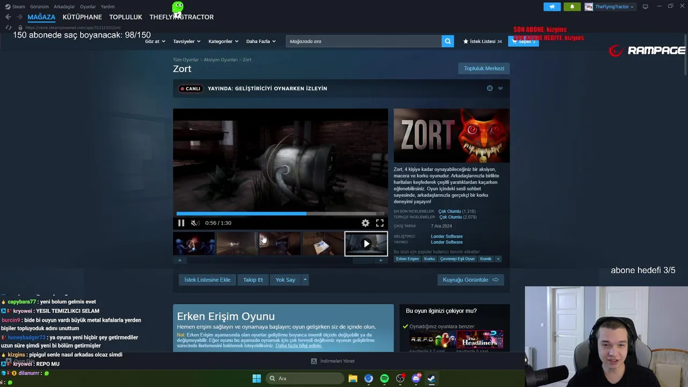Image resolution: width=688 pixels, height=387 pixels.
Task: Expand the arrow next to 'Yok Say'
Action: coord(305,279)
